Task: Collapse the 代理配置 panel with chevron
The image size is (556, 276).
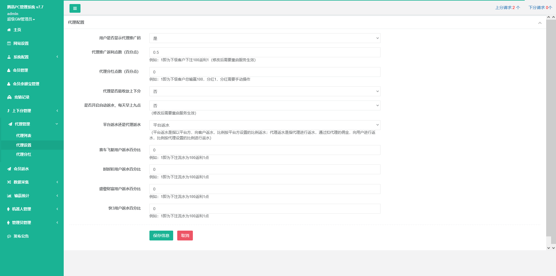Action: tap(540, 23)
